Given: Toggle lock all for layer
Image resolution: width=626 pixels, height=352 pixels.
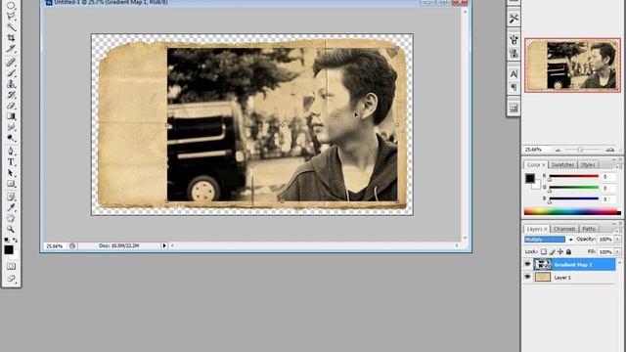Looking at the screenshot, I should (x=569, y=252).
